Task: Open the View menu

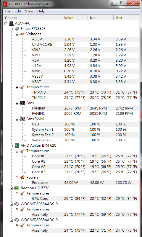Action: pos(29,11)
